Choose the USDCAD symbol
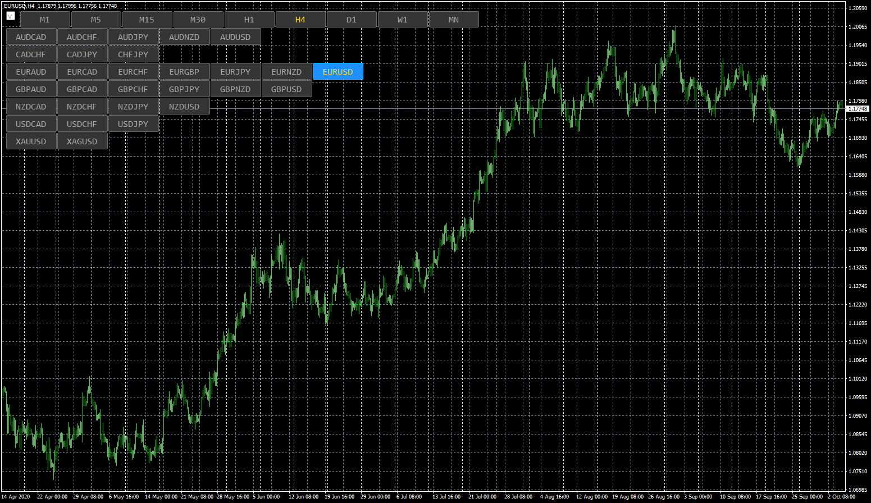The width and height of the screenshot is (871, 503). (x=31, y=124)
